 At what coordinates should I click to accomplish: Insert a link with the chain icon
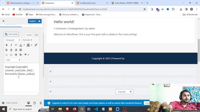click(36, 45)
